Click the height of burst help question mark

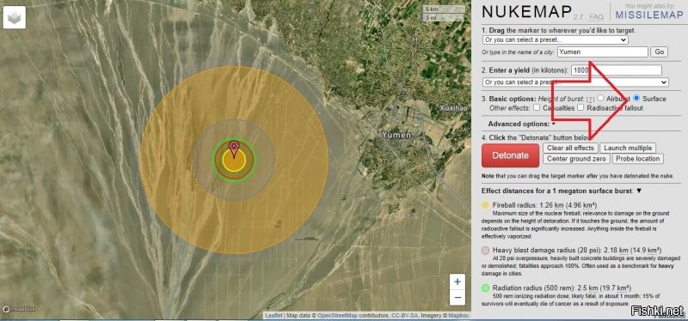coord(590,100)
